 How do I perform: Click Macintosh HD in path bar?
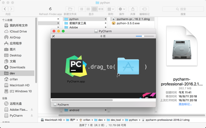[x=51, y=120]
